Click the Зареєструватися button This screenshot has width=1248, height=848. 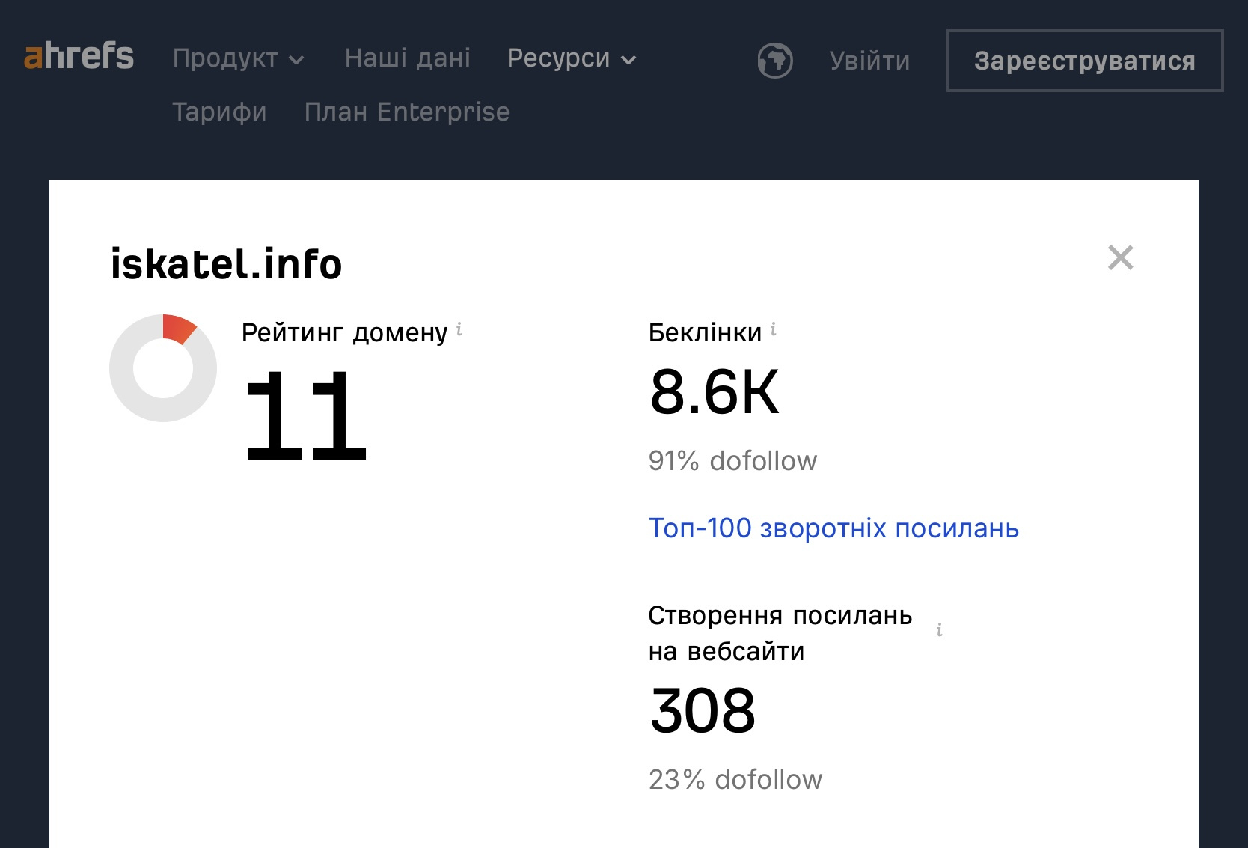[1085, 61]
